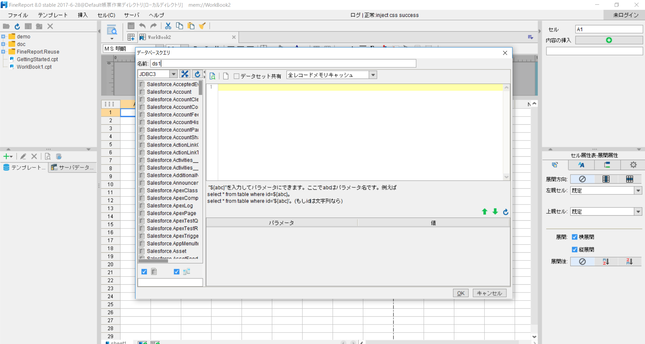Click the delete X icon in file tree toolbar
The width and height of the screenshot is (645, 344).
(x=50, y=26)
